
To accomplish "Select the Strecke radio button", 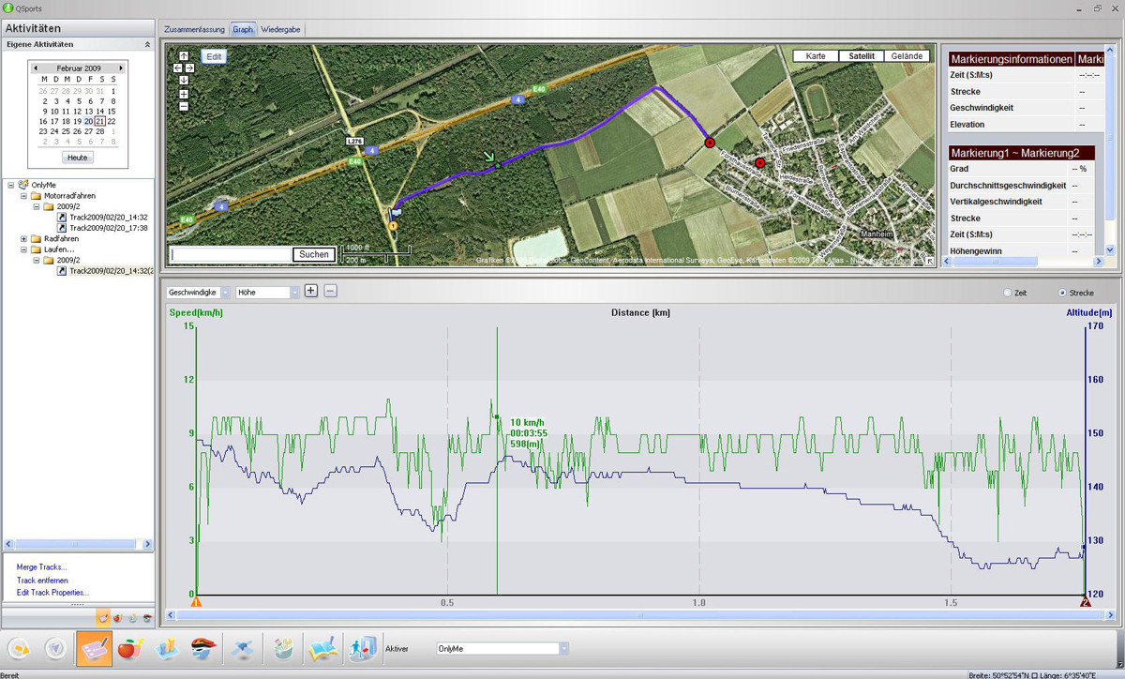I will click(1062, 293).
